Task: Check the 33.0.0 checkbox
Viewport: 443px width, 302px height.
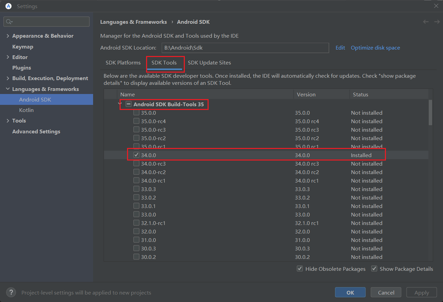Action: [136, 214]
